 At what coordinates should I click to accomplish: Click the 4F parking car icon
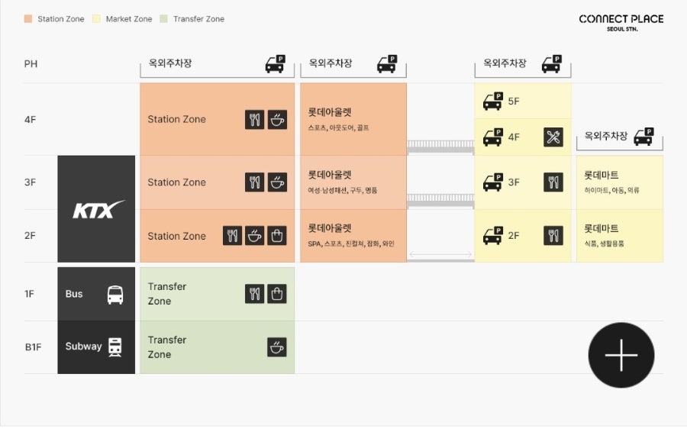pyautogui.click(x=493, y=137)
